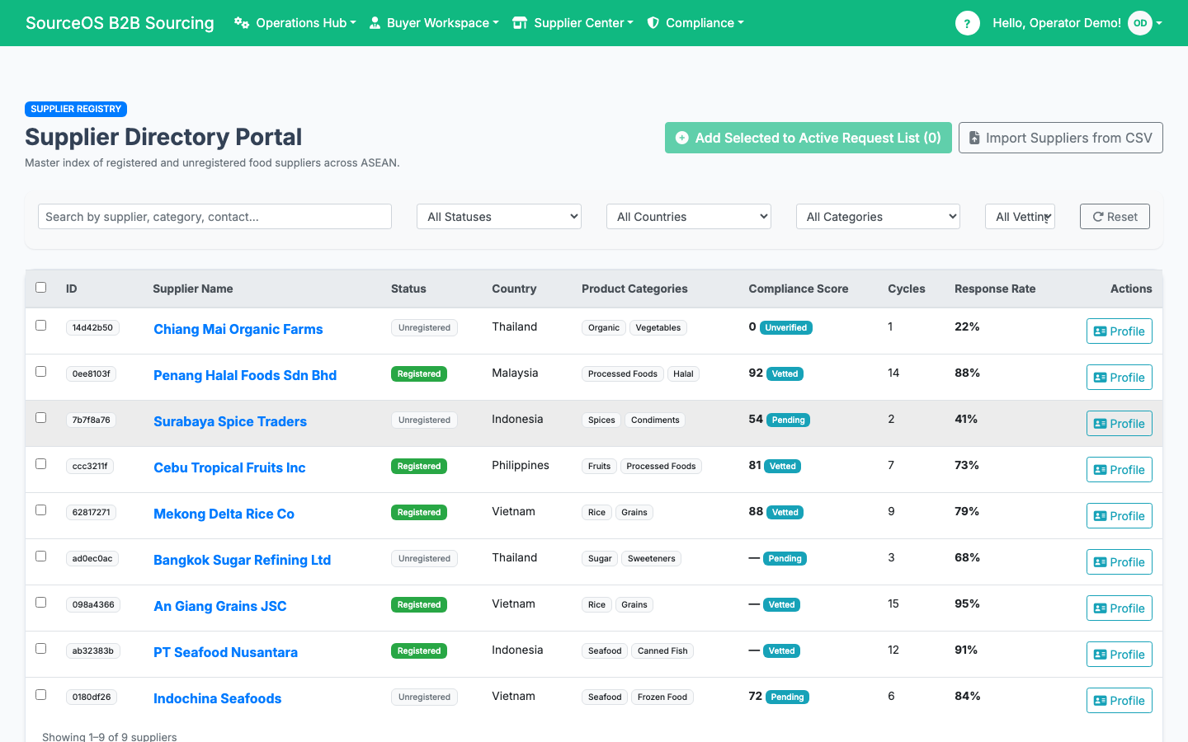Open the Operations Hub menu
Viewport: 1188px width, 742px height.
295,23
